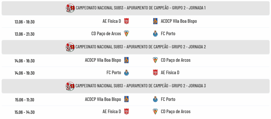Open AE Física D team, 15.06 - 14:30 match
271x119 pixels.
tap(112, 112)
